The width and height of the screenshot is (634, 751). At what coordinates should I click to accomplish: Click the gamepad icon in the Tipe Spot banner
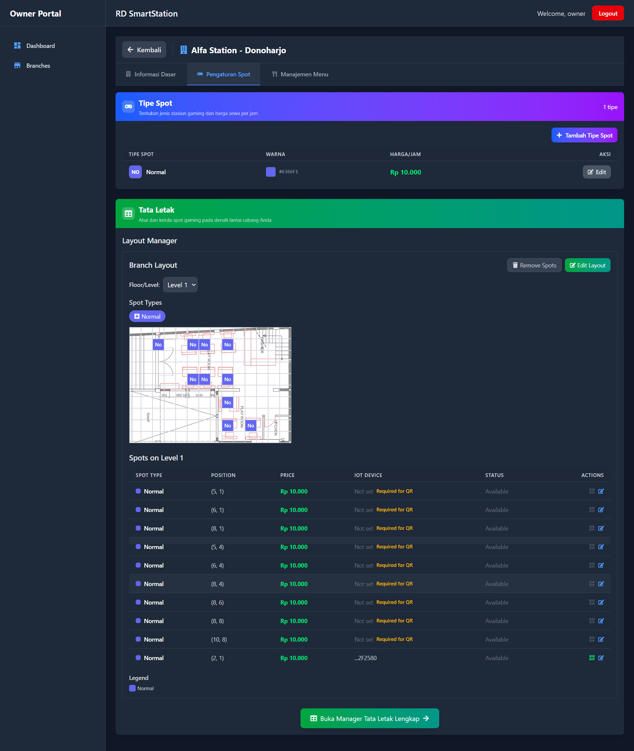(128, 106)
